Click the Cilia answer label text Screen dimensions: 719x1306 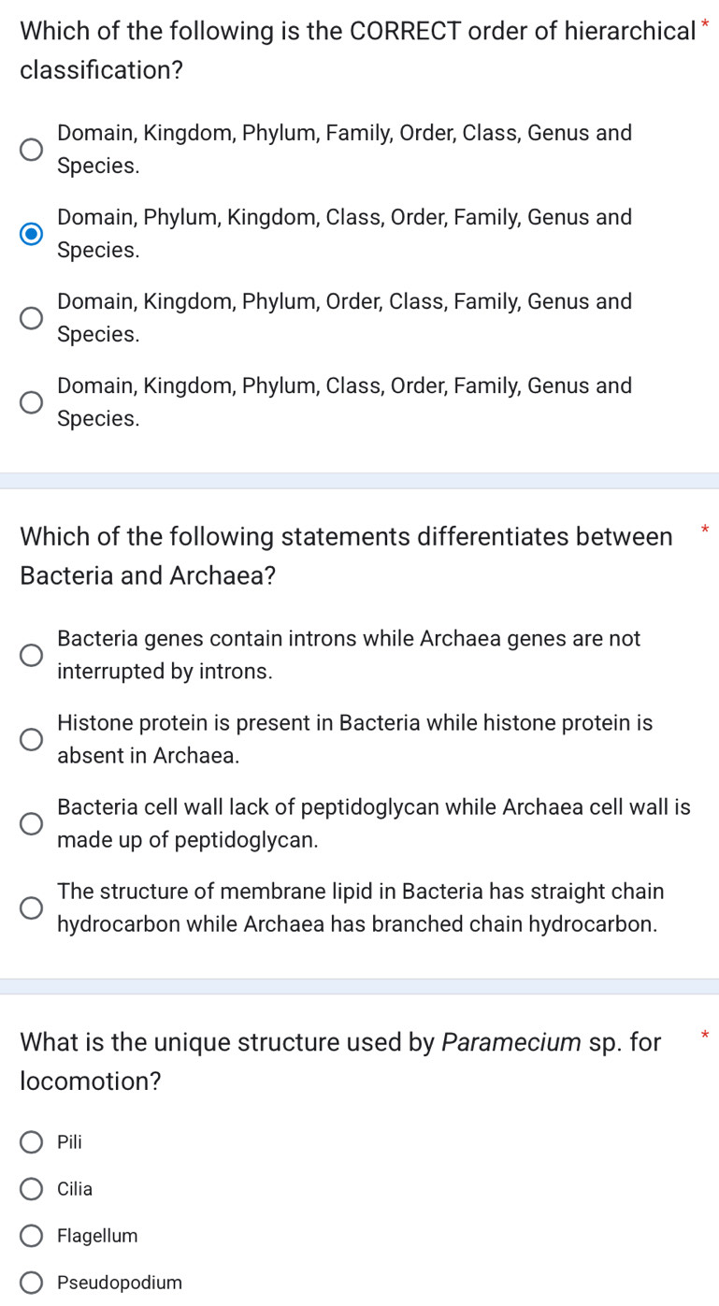[74, 1189]
